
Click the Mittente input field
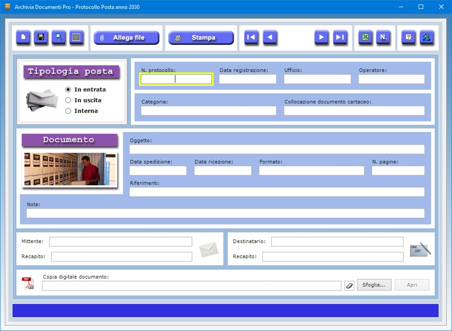pyautogui.click(x=121, y=242)
